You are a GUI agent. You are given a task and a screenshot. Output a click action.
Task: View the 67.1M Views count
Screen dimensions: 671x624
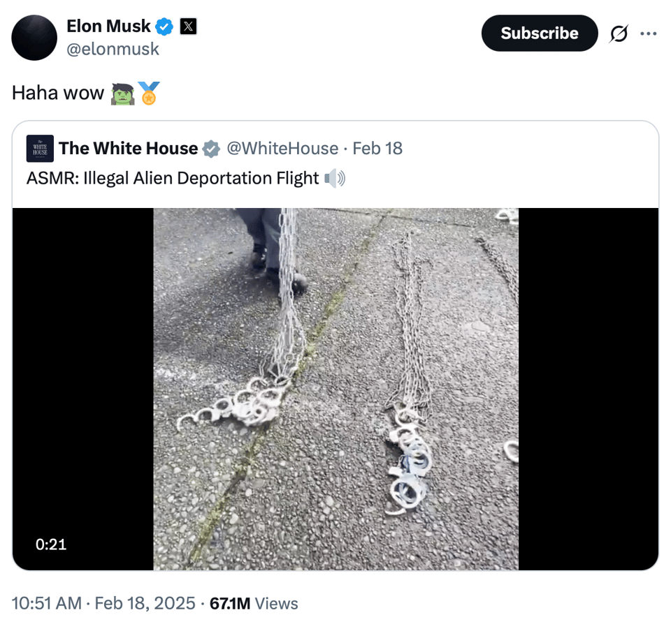(254, 604)
